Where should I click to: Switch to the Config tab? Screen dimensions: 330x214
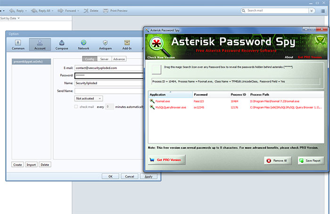click(x=90, y=59)
